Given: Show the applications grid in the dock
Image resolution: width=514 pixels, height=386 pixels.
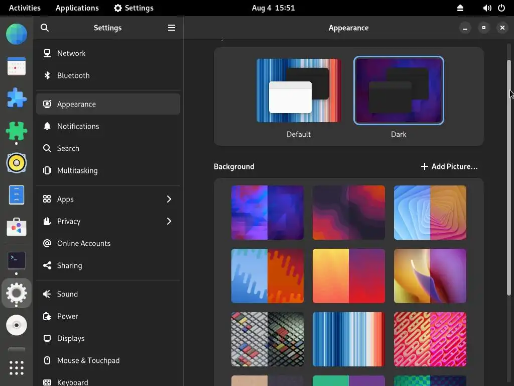Looking at the screenshot, I should pyautogui.click(x=17, y=368).
